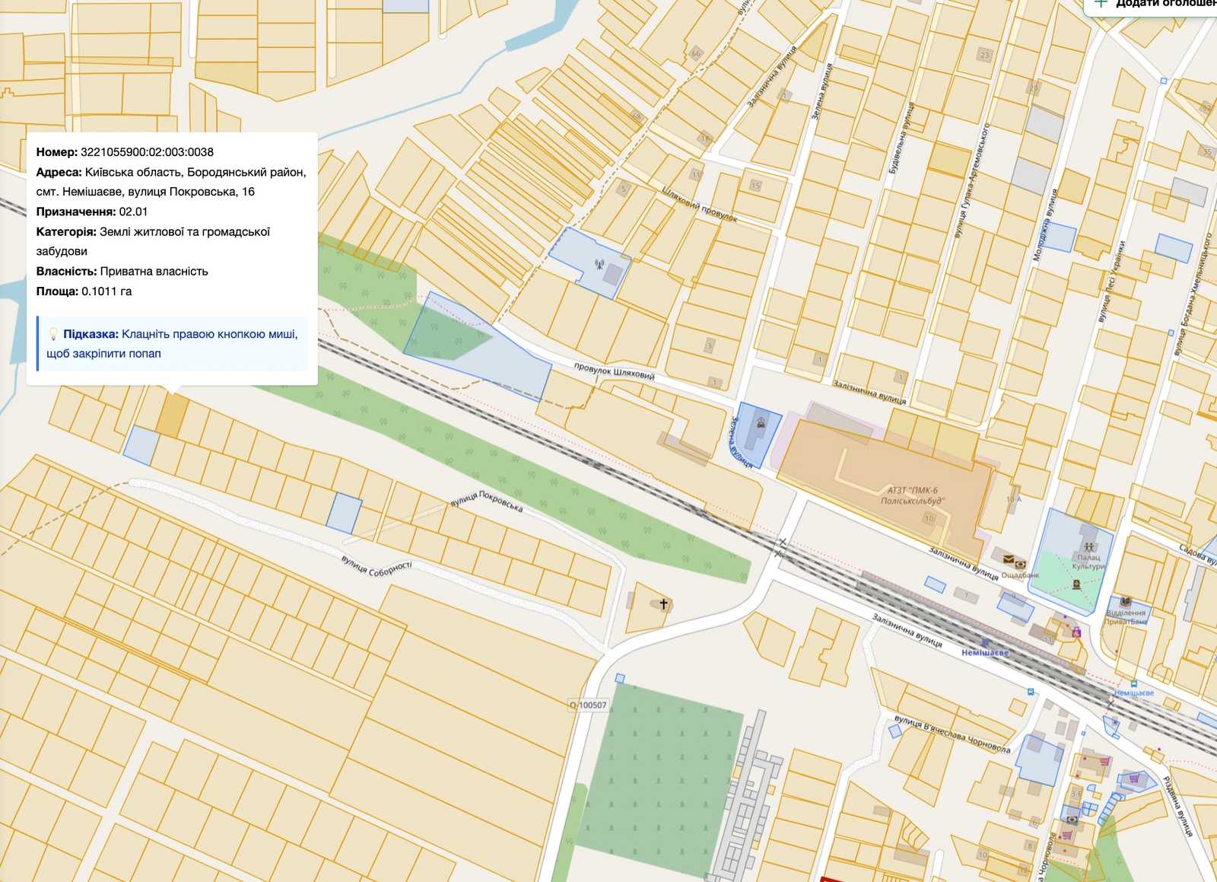1217x882 pixels.
Task: Click the вулиця Гулака-Артемовського street label
Action: point(971,180)
